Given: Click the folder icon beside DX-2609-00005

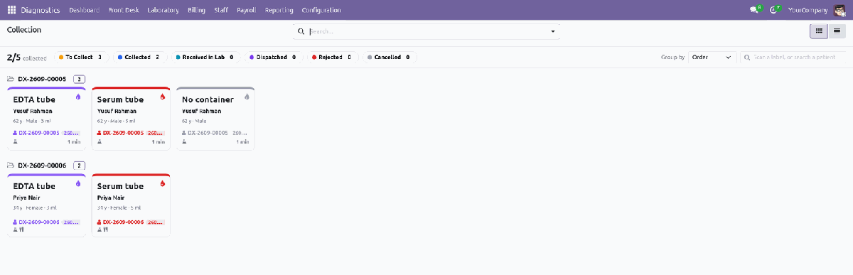Looking at the screenshot, I should click(x=11, y=79).
